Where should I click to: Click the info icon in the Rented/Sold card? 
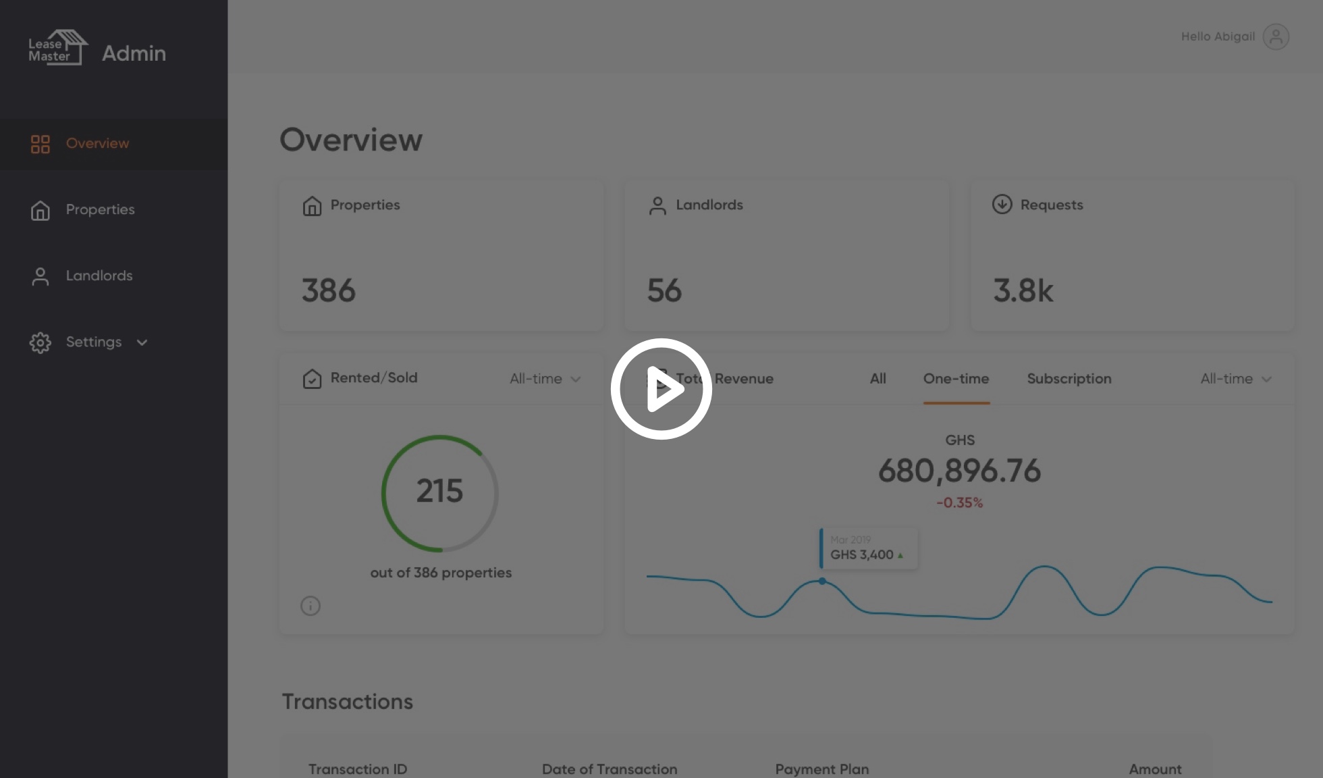[x=310, y=606]
